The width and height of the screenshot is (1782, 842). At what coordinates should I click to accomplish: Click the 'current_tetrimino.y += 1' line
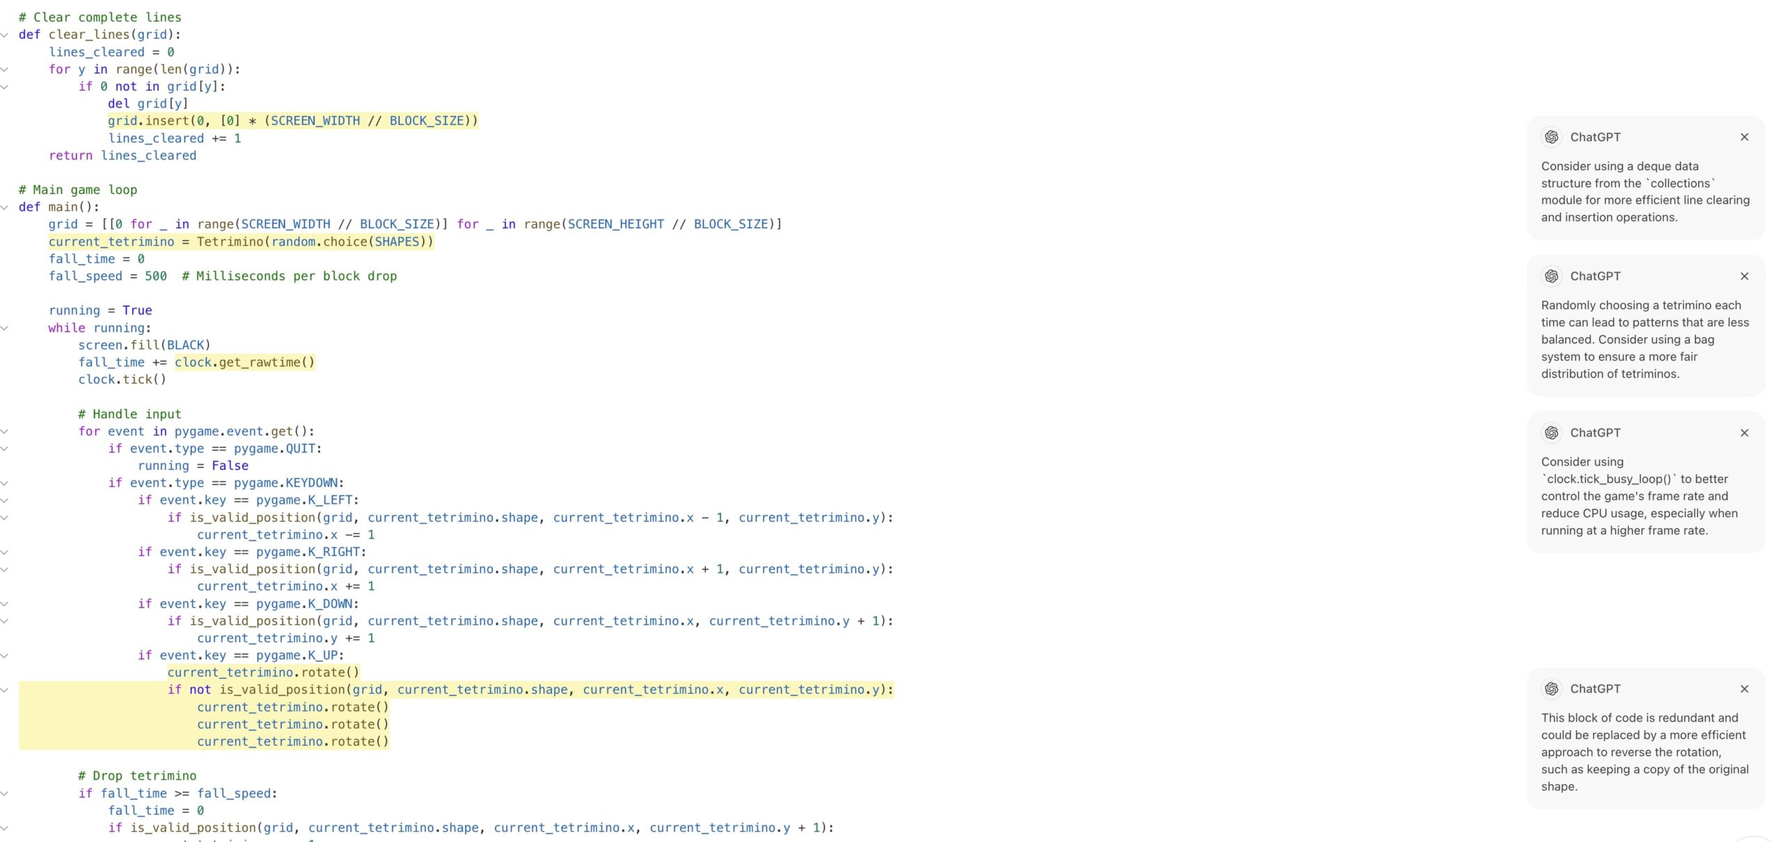coord(286,638)
